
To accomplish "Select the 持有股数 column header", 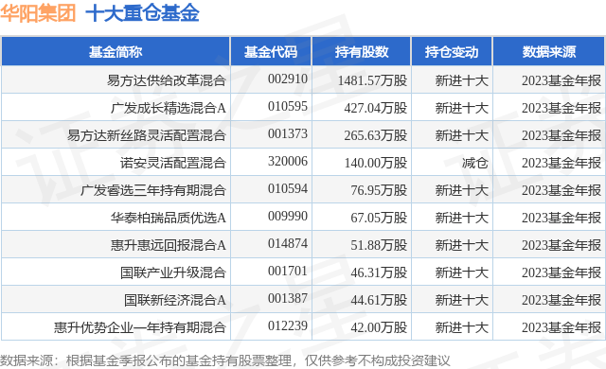I will tap(362, 51).
